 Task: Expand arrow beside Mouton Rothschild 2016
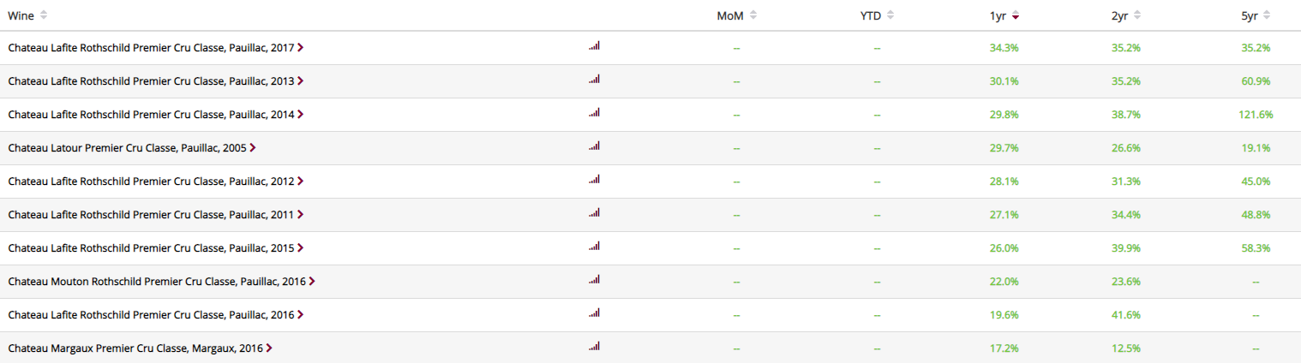pos(312,281)
